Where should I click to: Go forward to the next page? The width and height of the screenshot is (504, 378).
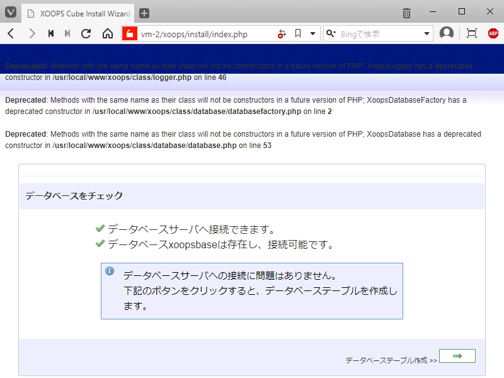pyautogui.click(x=31, y=33)
